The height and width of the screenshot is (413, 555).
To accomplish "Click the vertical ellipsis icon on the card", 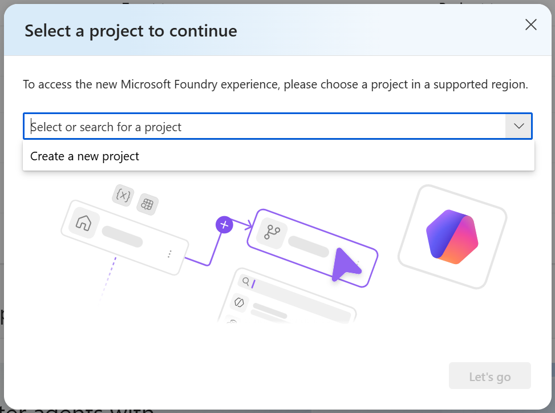I will pos(169,254).
